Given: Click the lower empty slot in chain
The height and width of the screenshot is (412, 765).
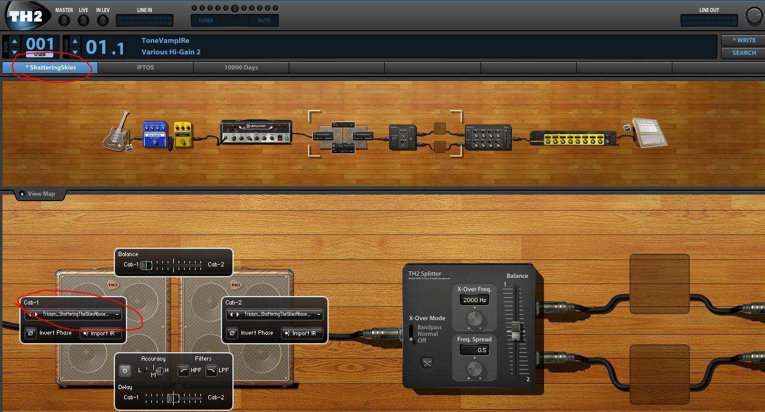Looking at the screenshot, I should [x=440, y=147].
